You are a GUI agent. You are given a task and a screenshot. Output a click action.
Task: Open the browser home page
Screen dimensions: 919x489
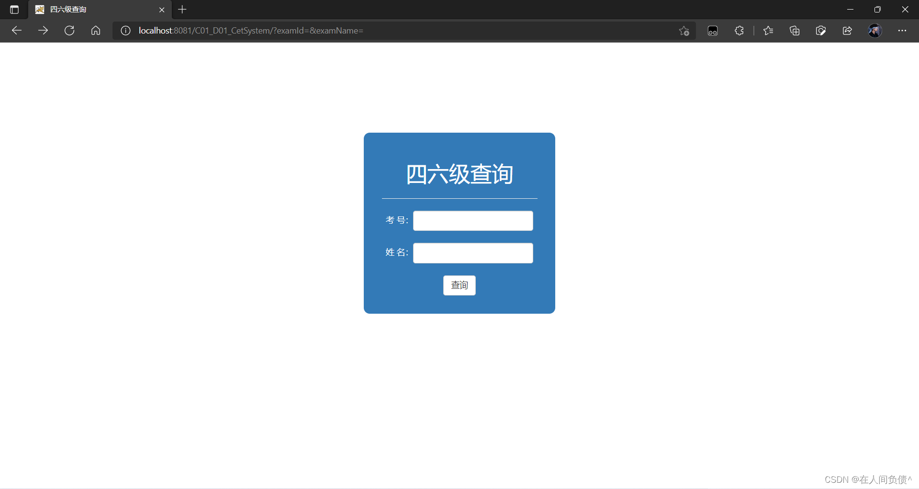click(x=95, y=30)
